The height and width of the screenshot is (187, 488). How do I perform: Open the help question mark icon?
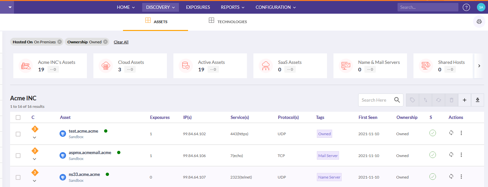click(x=466, y=7)
